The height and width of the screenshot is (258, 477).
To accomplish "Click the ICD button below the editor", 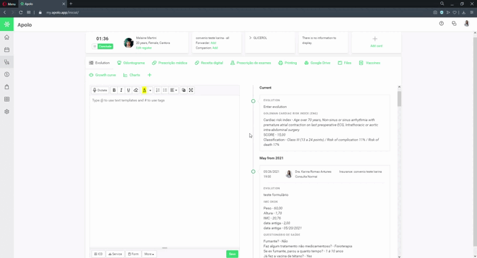I will click(x=98, y=254).
